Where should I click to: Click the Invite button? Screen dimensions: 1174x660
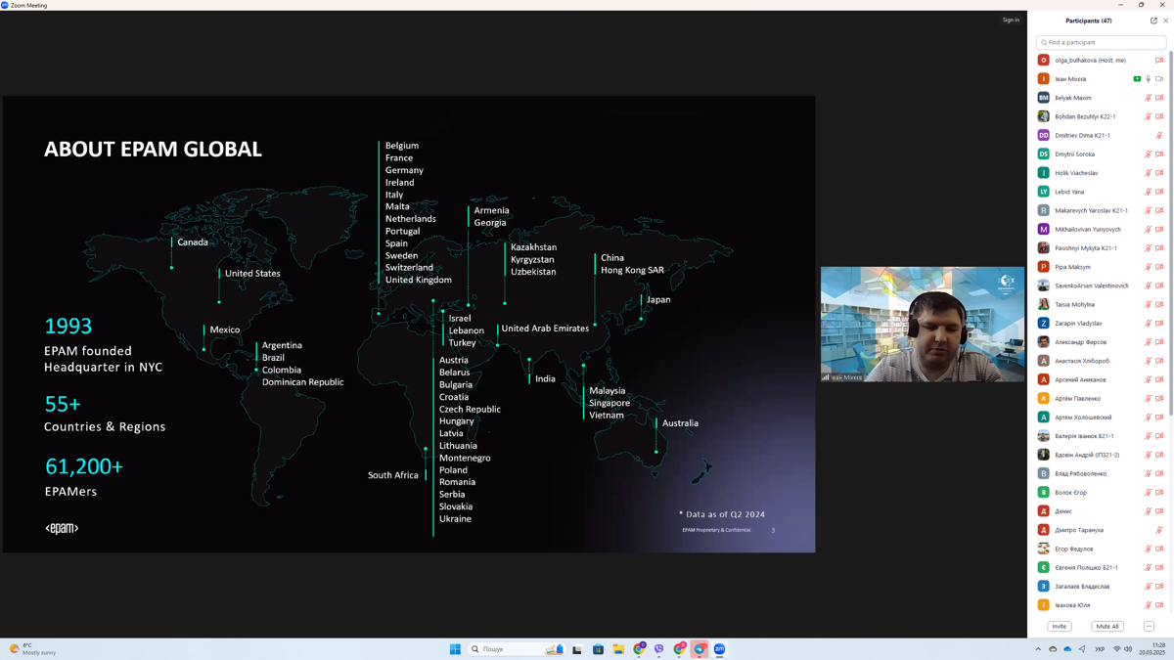click(1059, 627)
